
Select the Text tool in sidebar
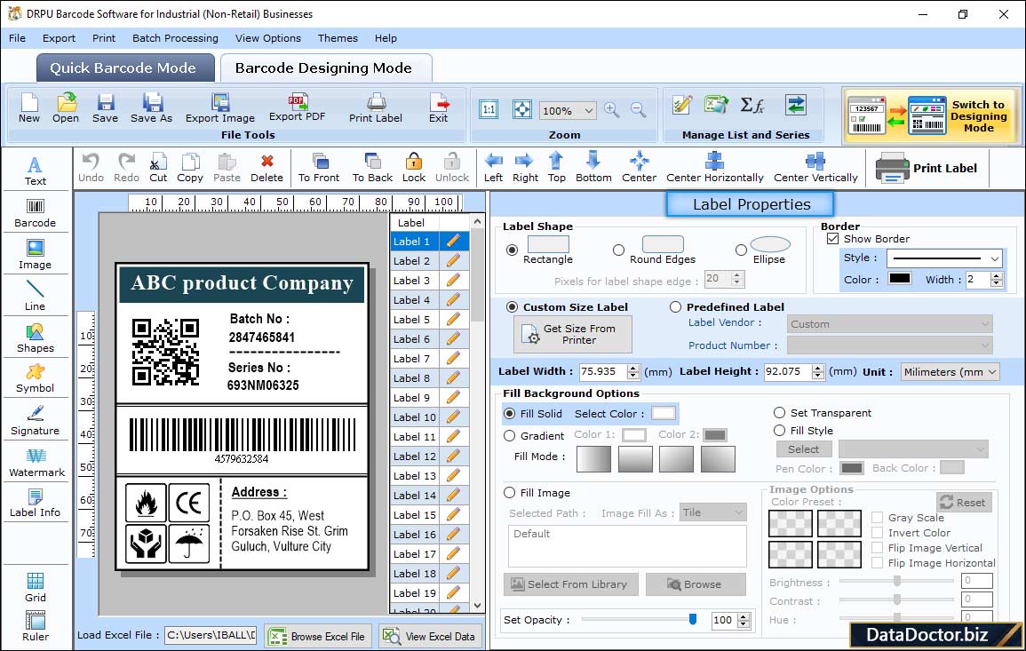click(x=36, y=171)
